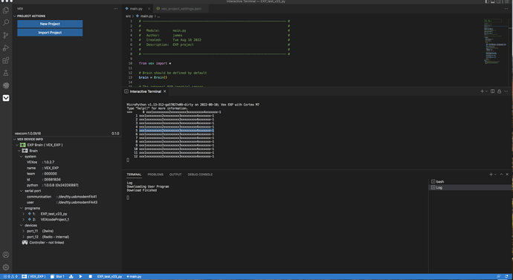Open the new terminal launch profile dropdown
This screenshot has width=513, height=280.
pos(495,175)
